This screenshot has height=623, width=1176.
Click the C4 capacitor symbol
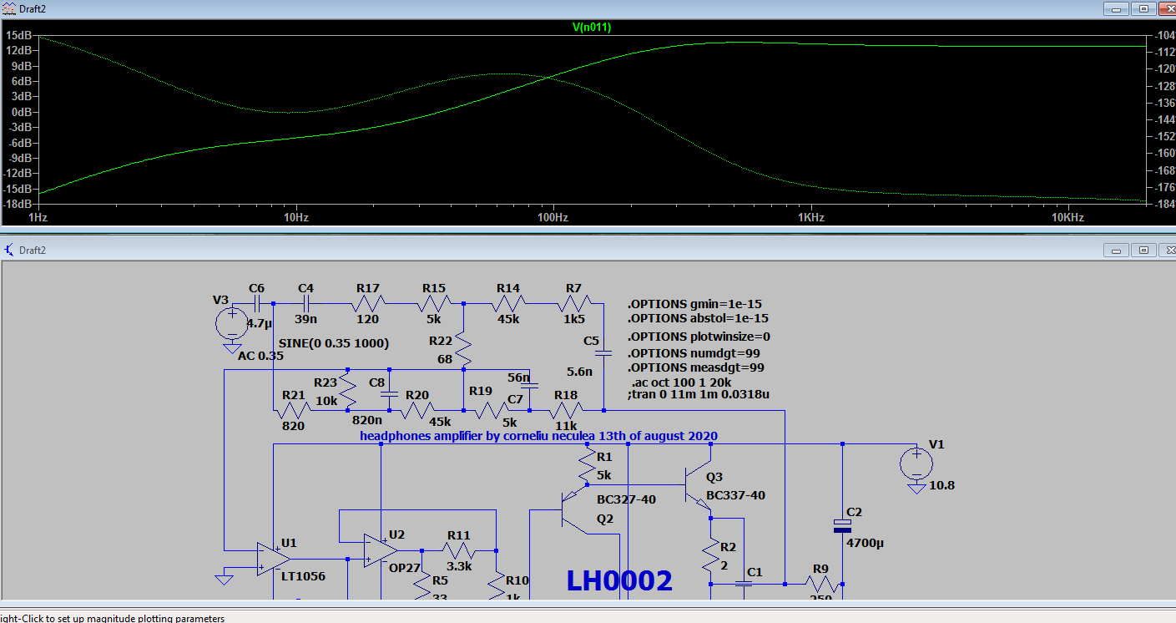point(306,302)
